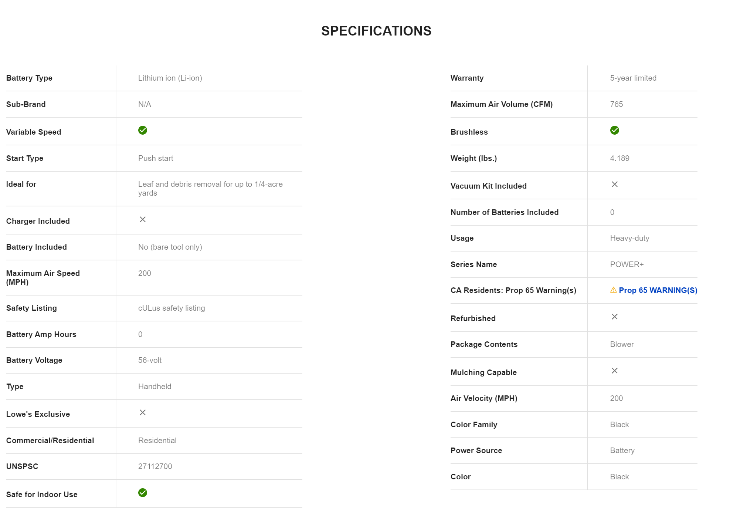Viewport: 747px width, 513px height.
Task: Click the Refurbished X icon
Action: 614,317
